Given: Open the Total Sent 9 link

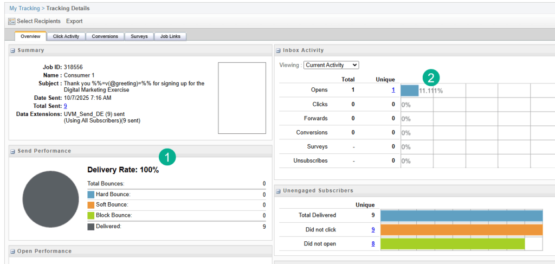Looking at the screenshot, I should tap(66, 106).
